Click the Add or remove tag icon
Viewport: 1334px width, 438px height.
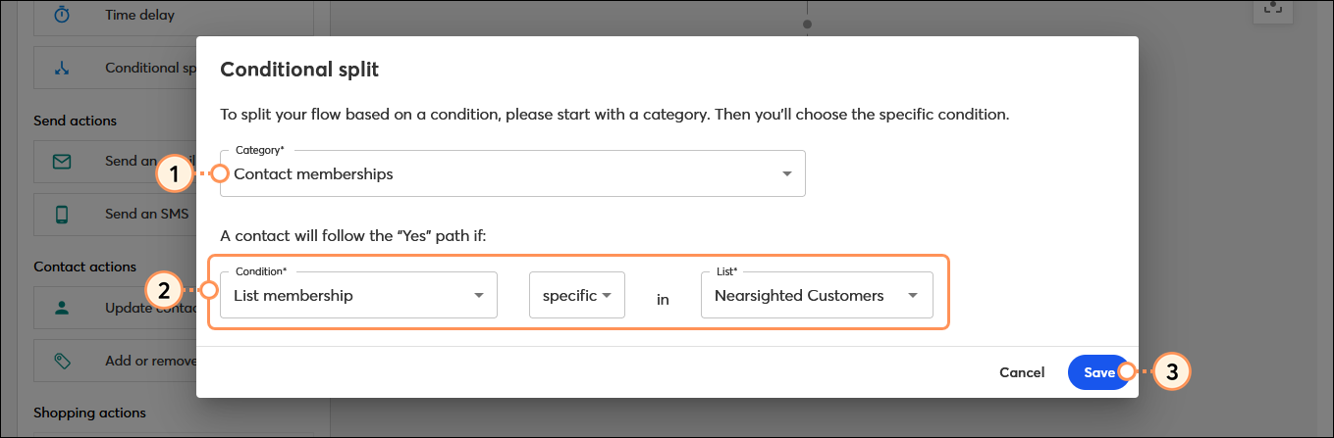coord(61,361)
